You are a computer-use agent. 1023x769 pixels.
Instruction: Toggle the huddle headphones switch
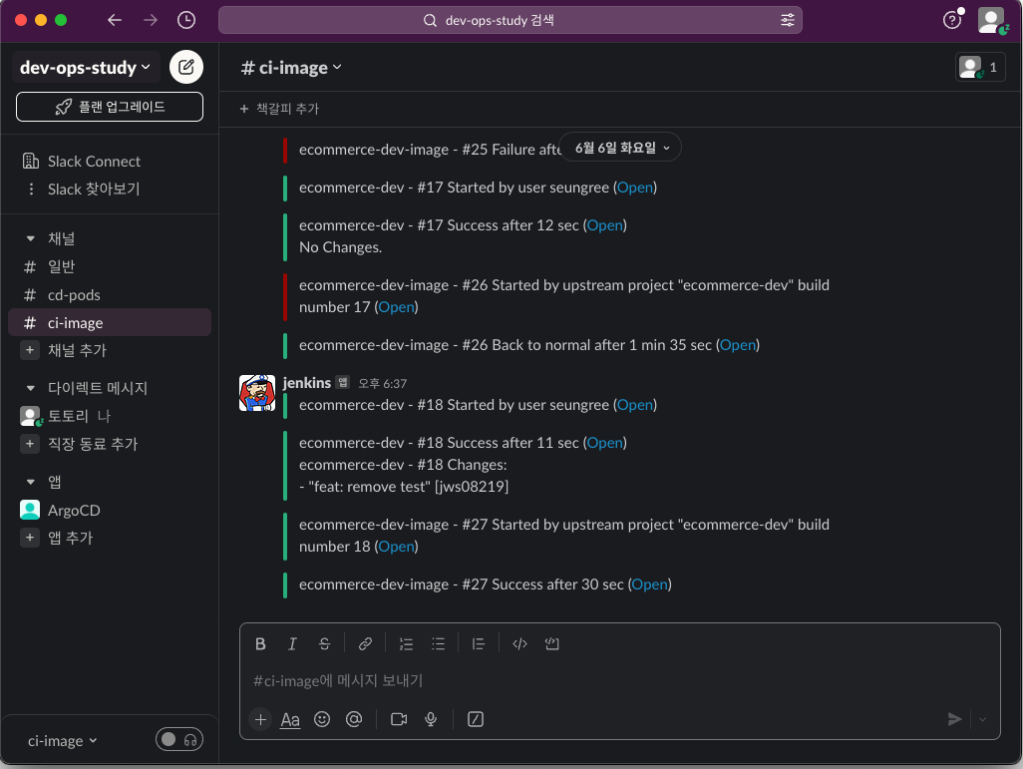click(179, 740)
